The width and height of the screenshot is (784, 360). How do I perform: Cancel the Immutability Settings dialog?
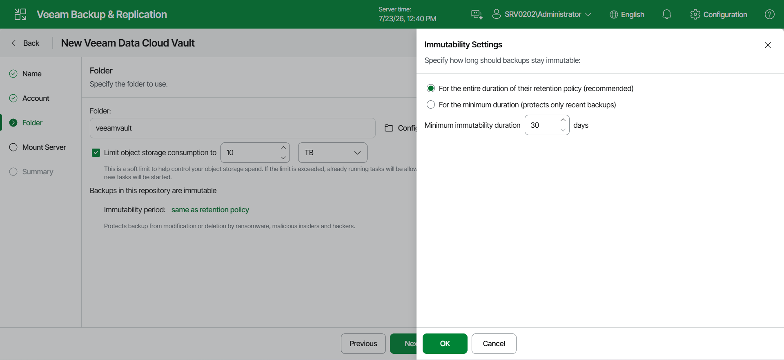point(494,344)
